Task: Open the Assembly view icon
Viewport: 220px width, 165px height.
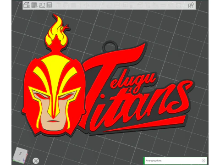Action: (x=191, y=5)
